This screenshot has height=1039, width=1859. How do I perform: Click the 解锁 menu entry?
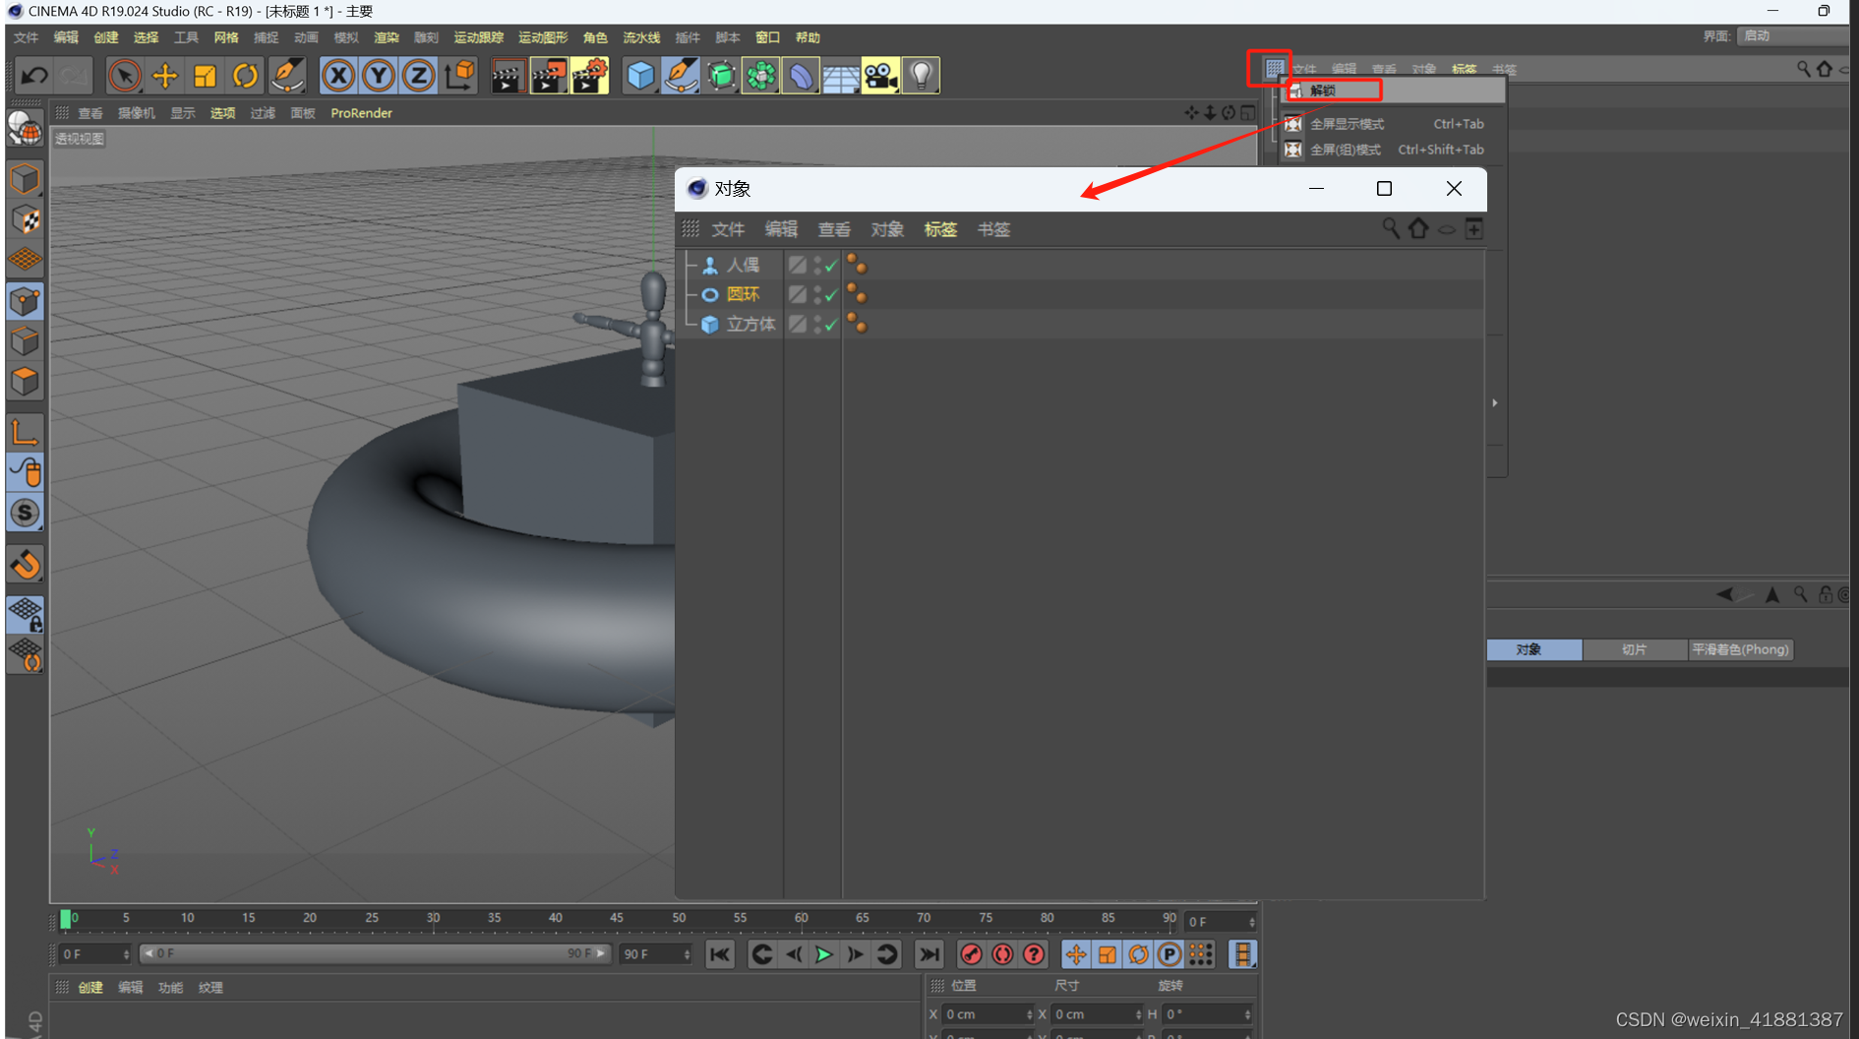tap(1322, 90)
